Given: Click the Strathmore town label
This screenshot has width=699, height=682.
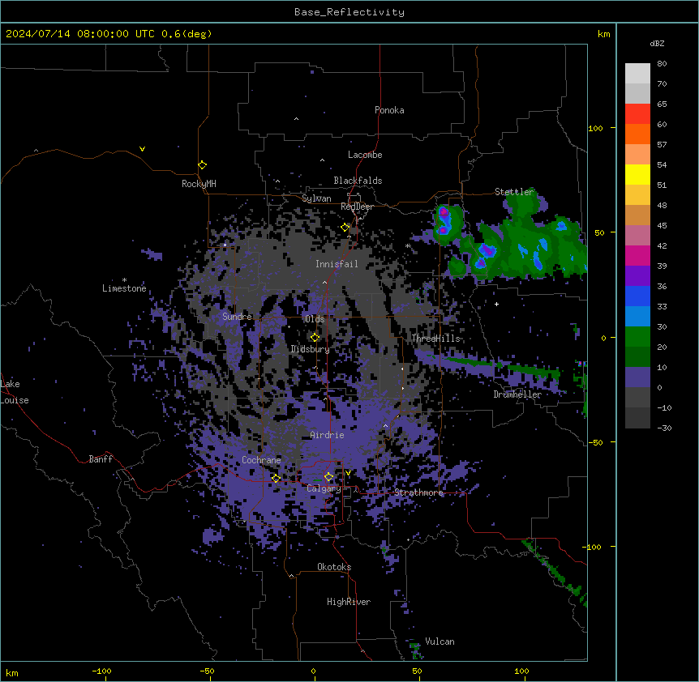Looking at the screenshot, I should pyautogui.click(x=418, y=492).
